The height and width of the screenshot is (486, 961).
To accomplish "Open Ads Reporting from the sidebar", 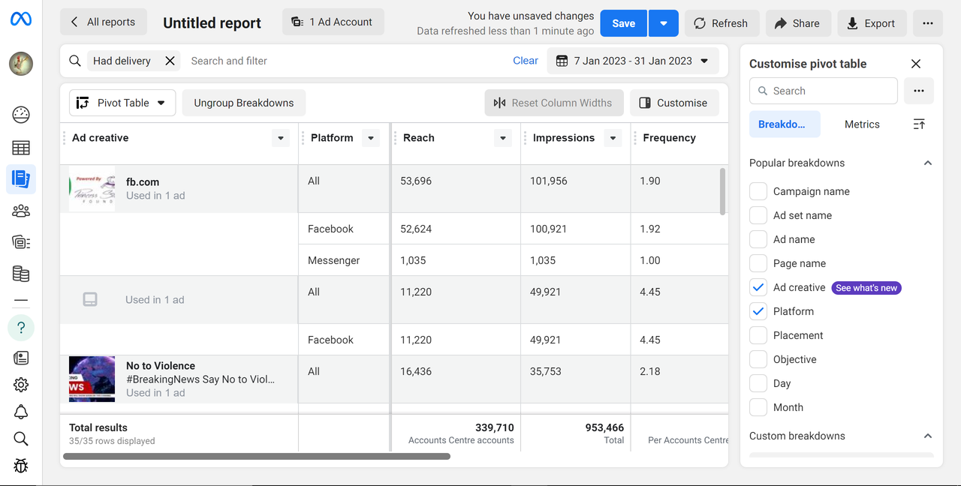I will [21, 179].
